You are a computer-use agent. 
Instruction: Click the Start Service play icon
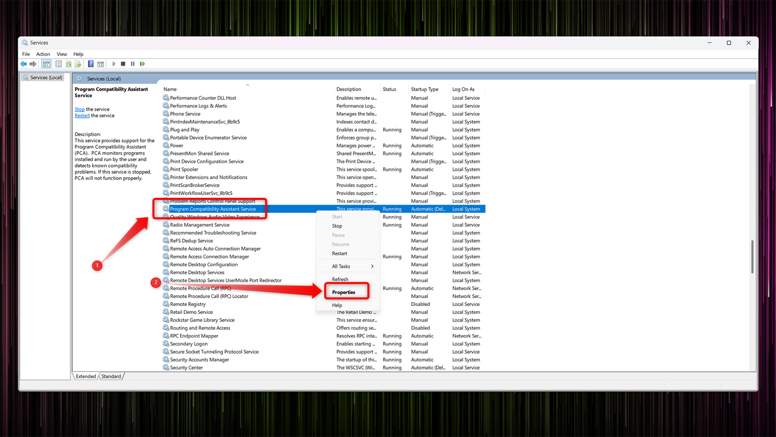114,64
